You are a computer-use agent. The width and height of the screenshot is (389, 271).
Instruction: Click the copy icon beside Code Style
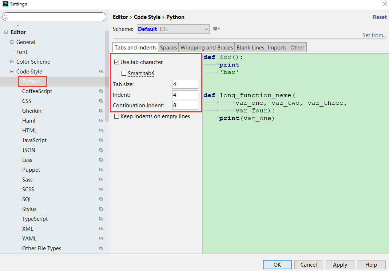click(101, 72)
